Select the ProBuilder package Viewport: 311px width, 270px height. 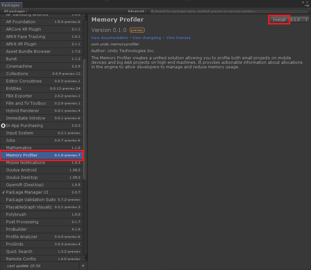[x=41, y=229]
